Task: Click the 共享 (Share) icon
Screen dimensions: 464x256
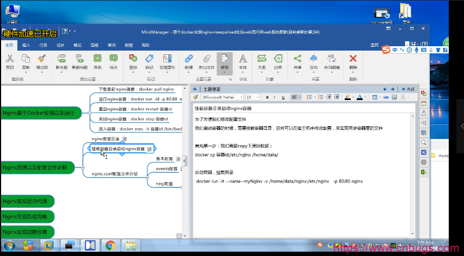Action: tap(297, 59)
